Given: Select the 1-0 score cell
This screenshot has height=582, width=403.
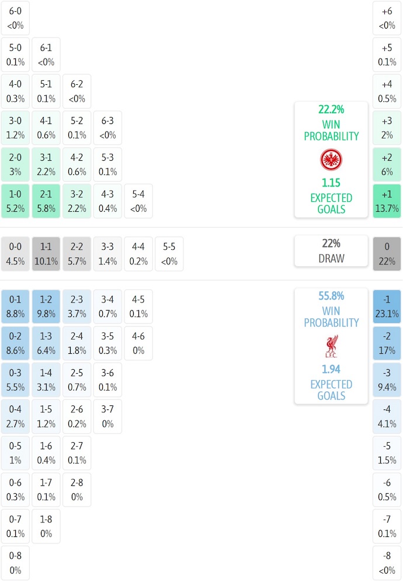Looking at the screenshot, I should coord(16,201).
